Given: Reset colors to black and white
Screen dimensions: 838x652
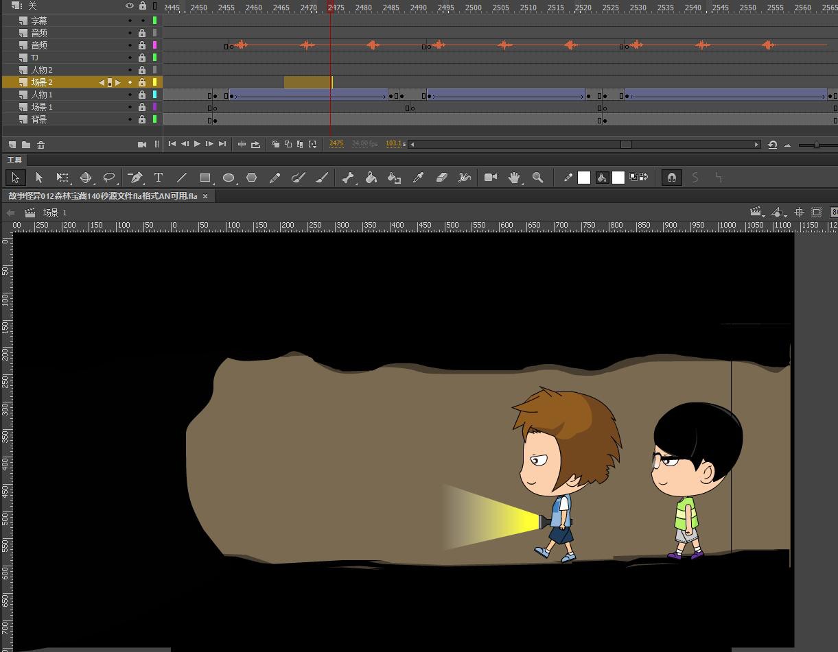Looking at the screenshot, I should coord(633,177).
